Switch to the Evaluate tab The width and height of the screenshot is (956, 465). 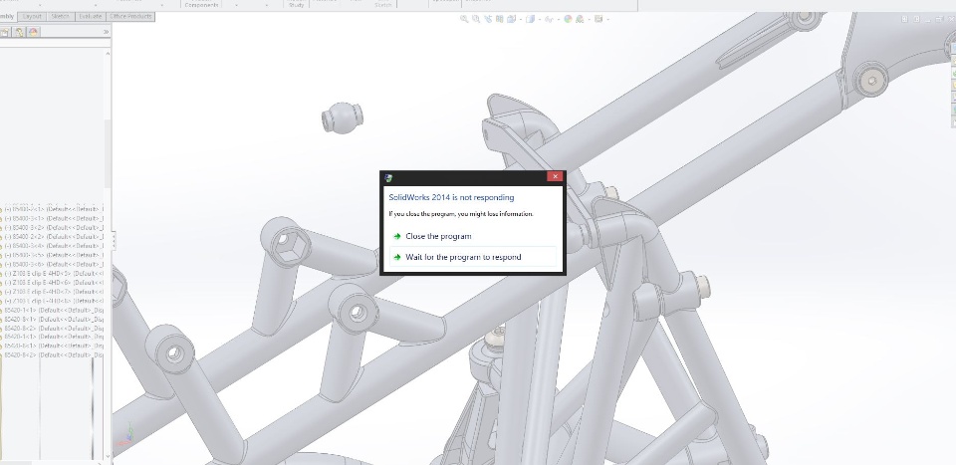click(91, 17)
